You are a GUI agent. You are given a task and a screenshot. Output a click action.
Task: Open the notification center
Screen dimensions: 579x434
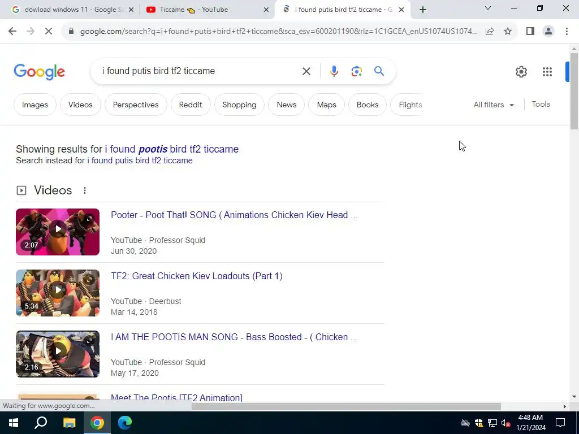click(x=560, y=423)
